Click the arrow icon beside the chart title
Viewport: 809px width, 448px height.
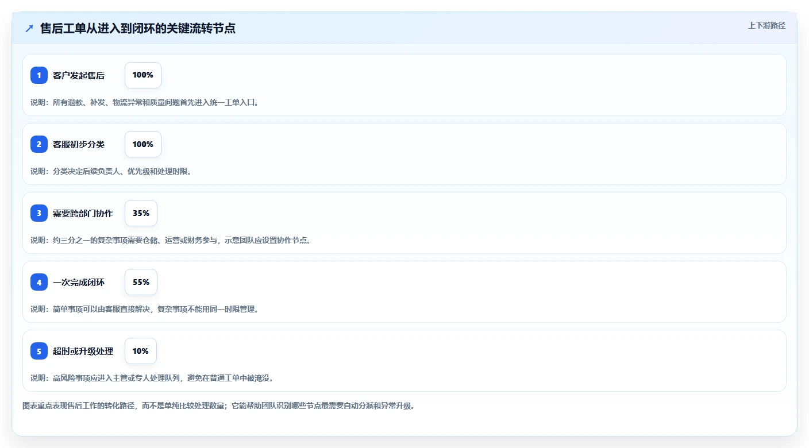29,28
